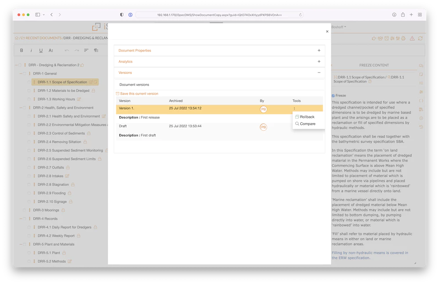Tick checkbox for DRR-2.3 Control of Sediments

pos(29,134)
